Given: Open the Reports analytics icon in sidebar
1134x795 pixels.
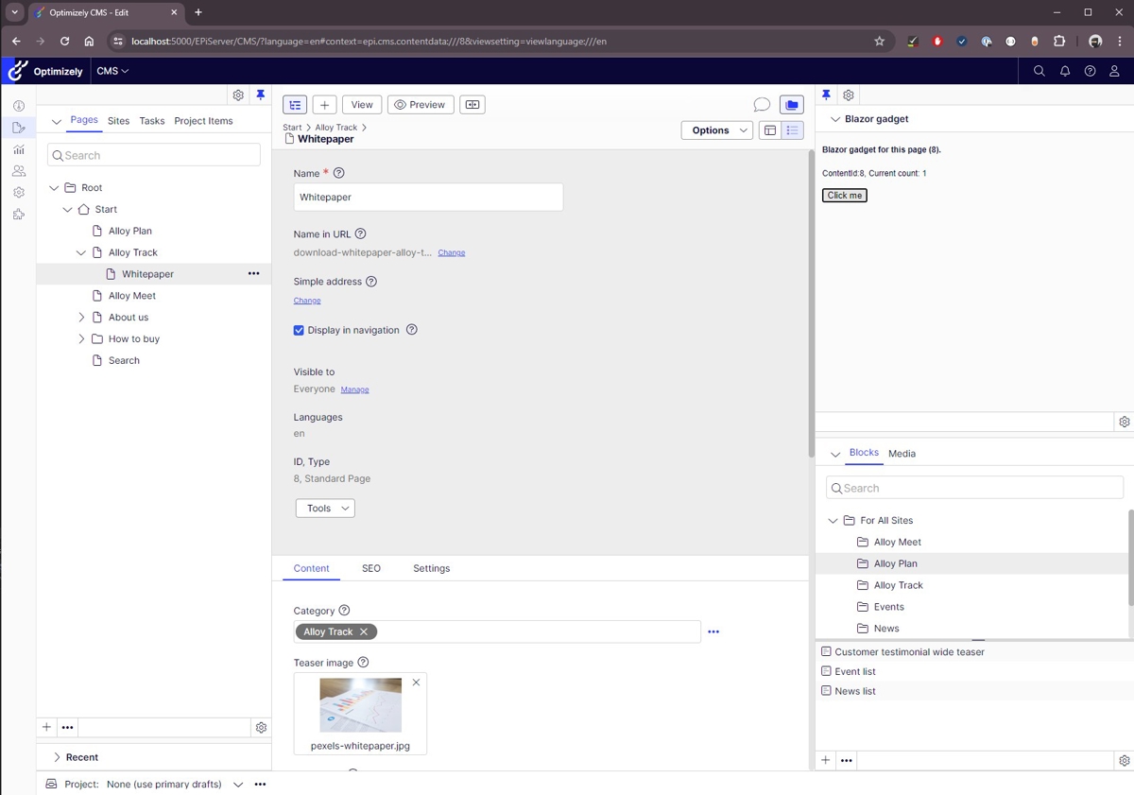Looking at the screenshot, I should point(18,148).
